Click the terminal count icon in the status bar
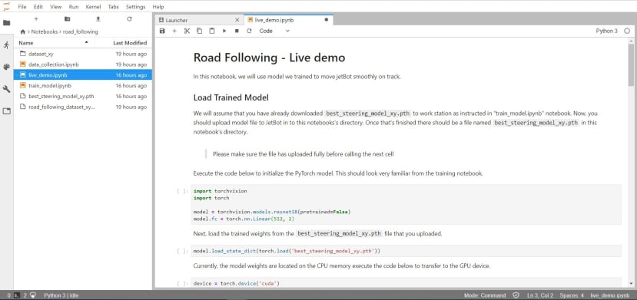This screenshot has width=637, height=300. coord(17,295)
